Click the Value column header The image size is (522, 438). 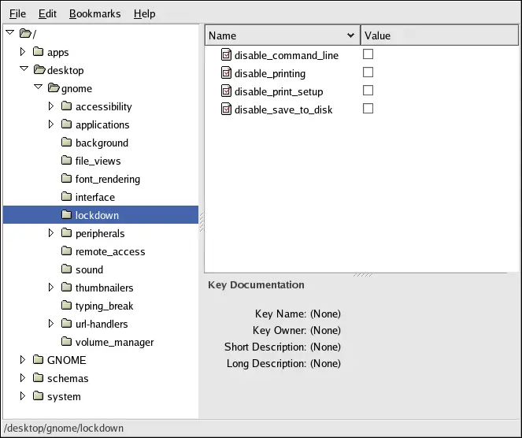439,35
